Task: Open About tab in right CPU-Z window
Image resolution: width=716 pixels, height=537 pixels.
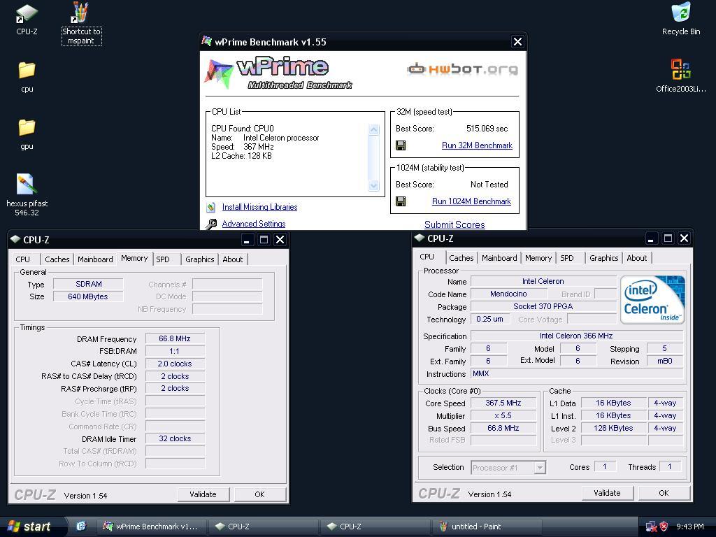Action: [x=636, y=258]
